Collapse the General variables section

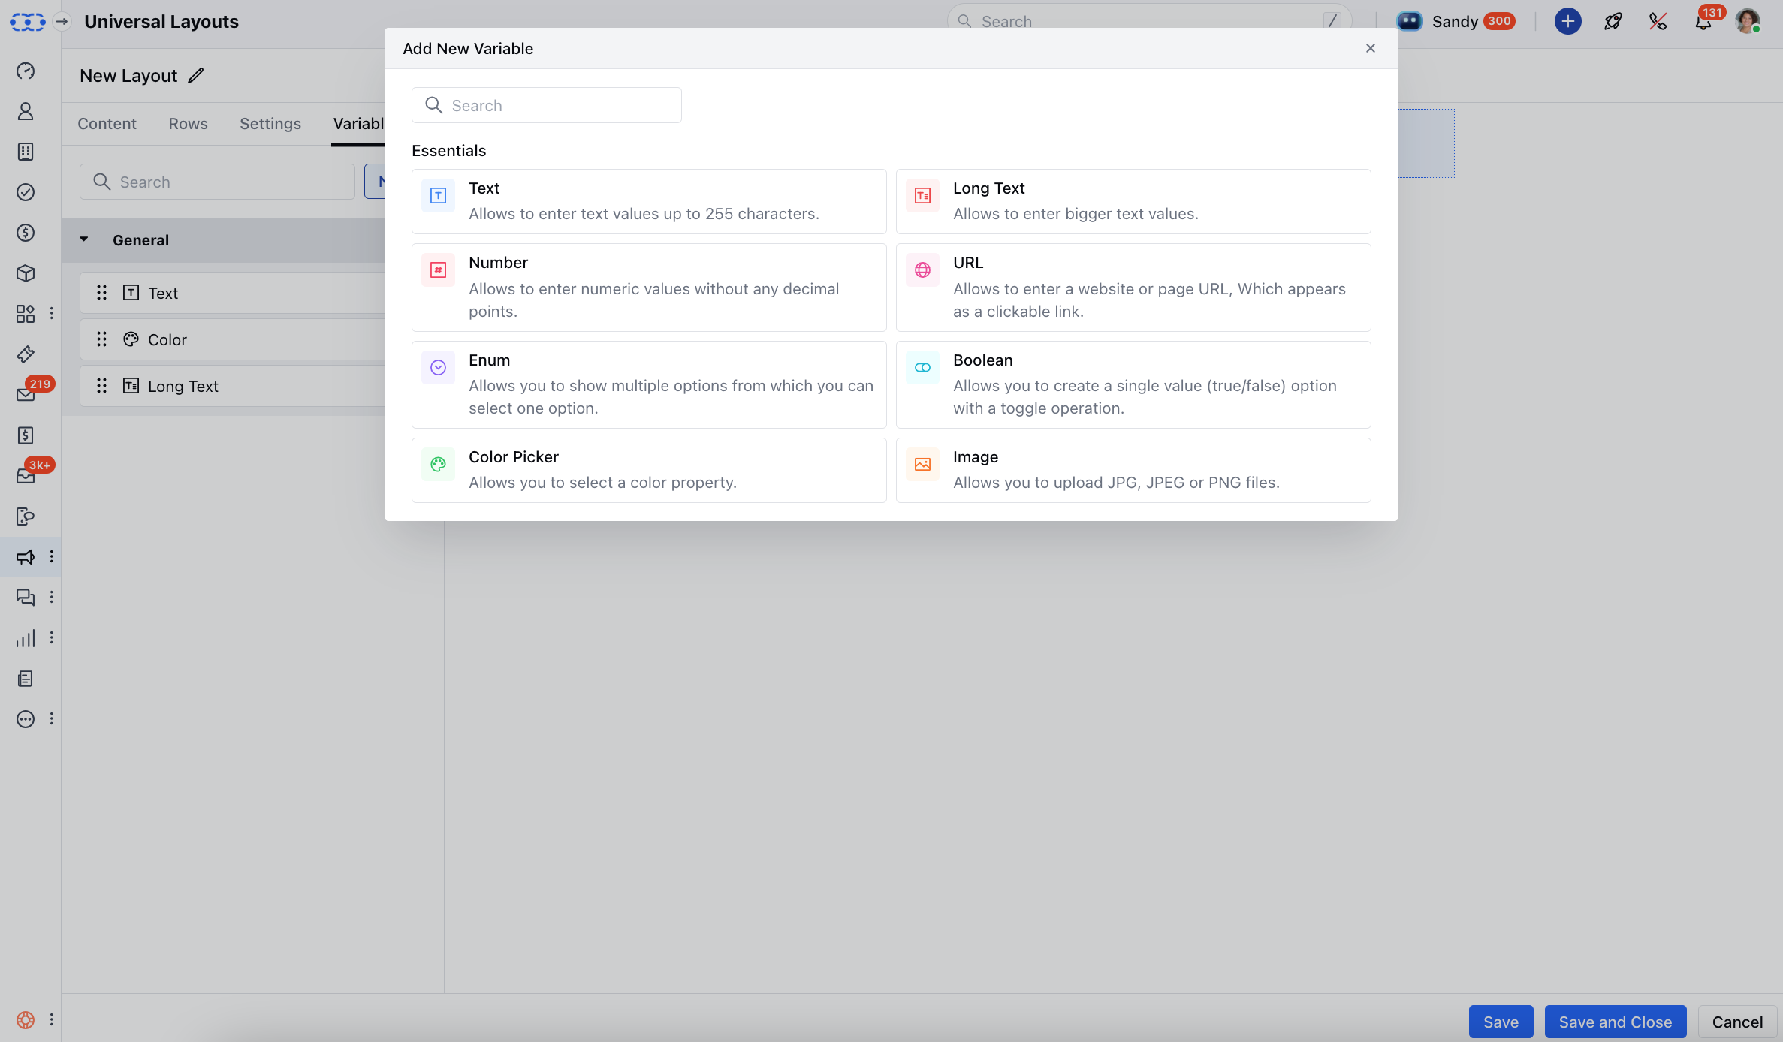pos(84,239)
